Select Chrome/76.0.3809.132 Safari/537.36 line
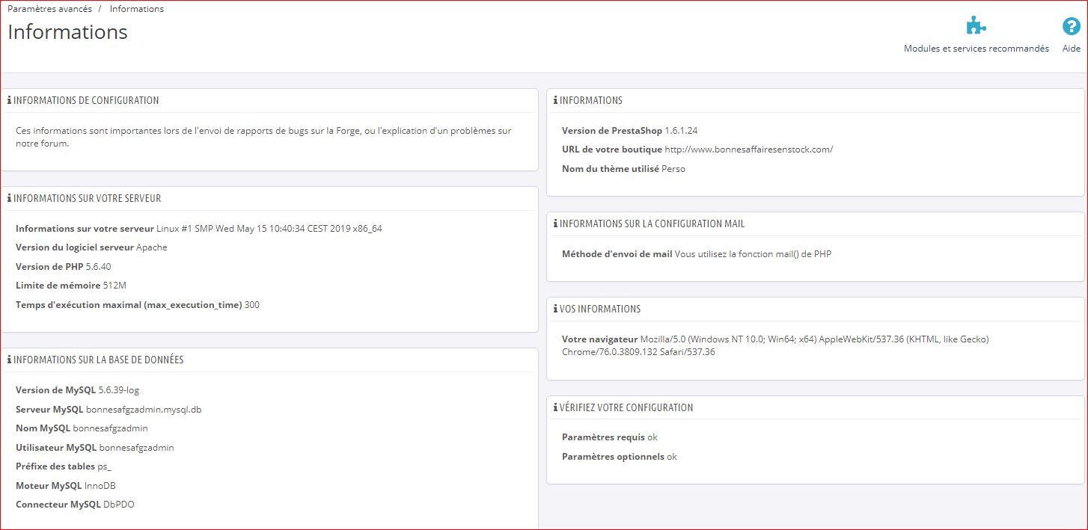Viewport: 1088px width, 530px height. [x=638, y=352]
